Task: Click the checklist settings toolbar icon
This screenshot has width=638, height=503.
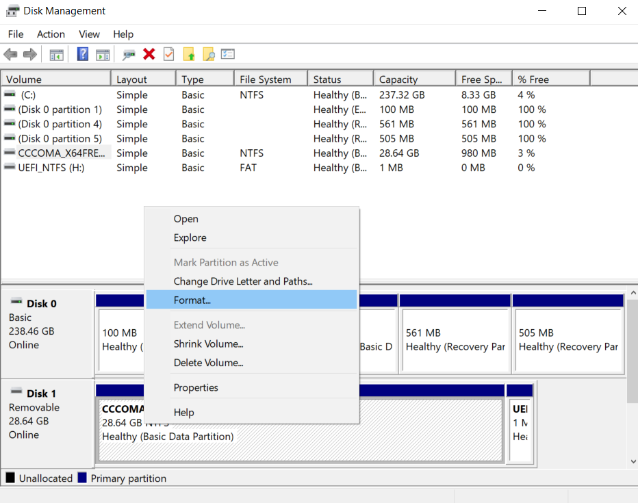Action: pos(228,55)
